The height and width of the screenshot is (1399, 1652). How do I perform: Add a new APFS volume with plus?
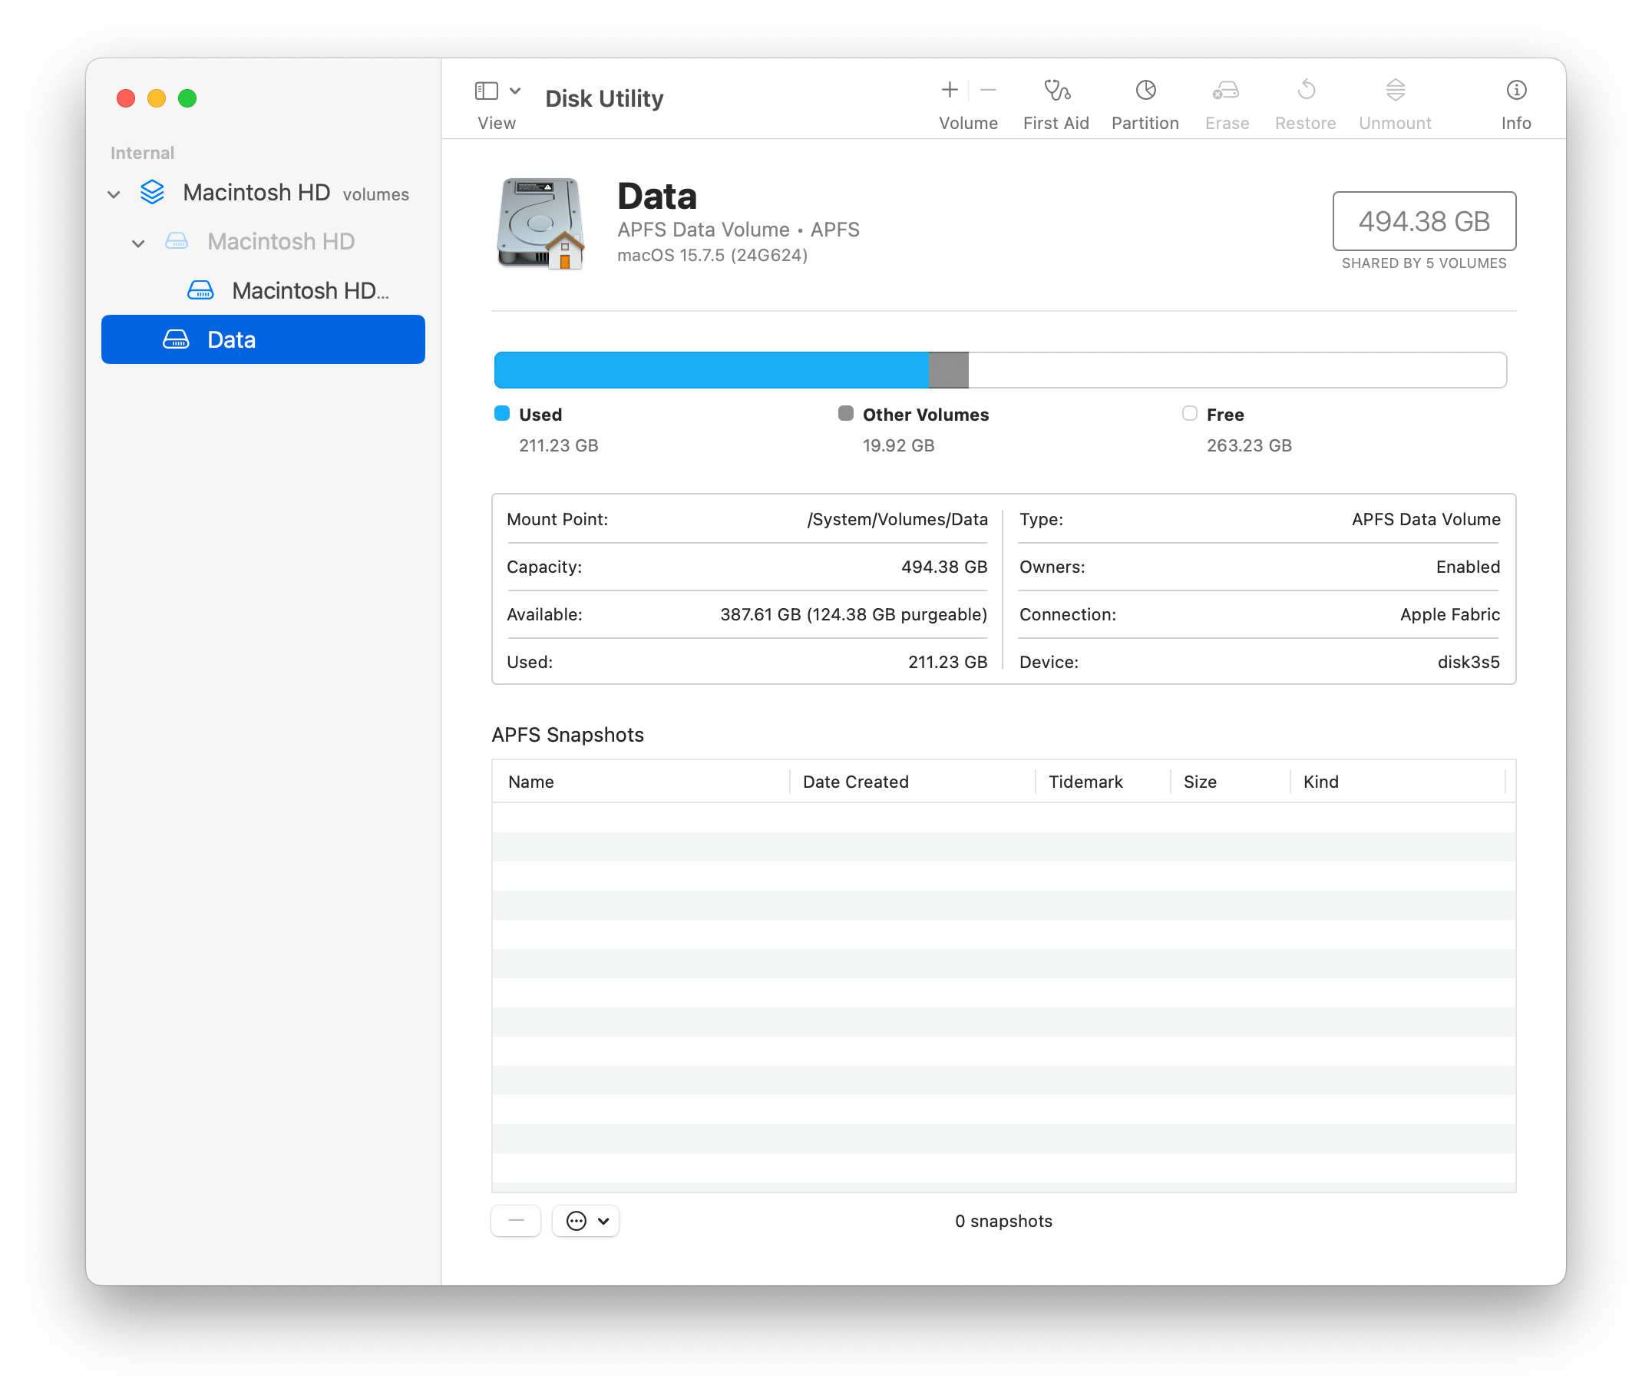(x=950, y=91)
